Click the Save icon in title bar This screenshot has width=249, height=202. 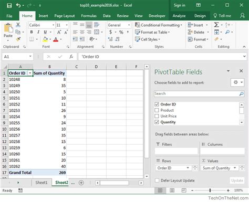(x=9, y=5)
